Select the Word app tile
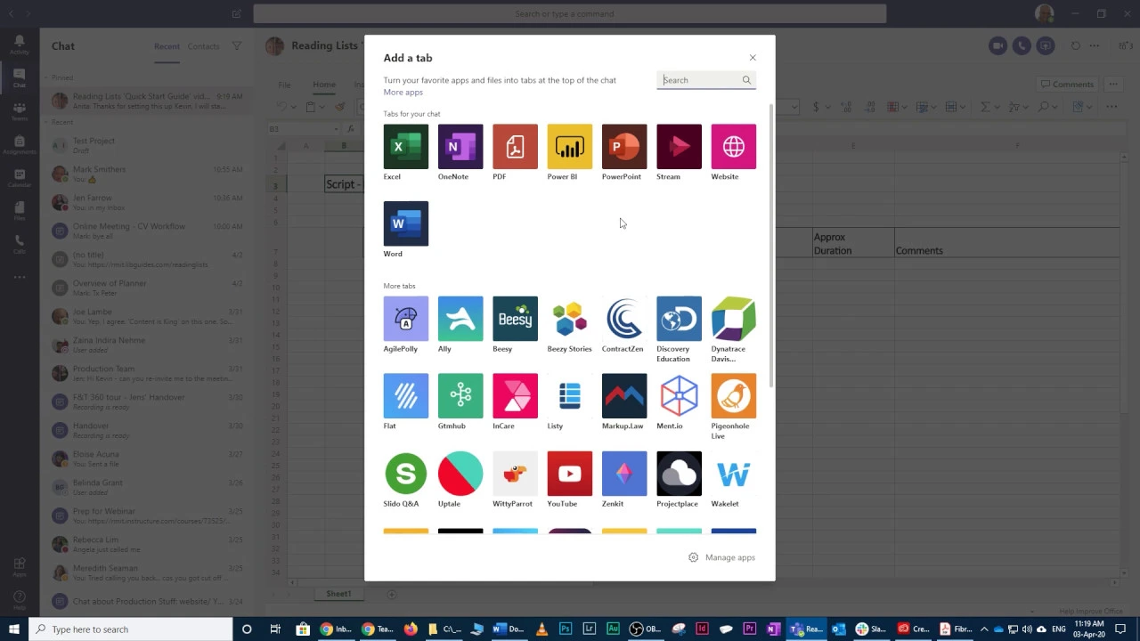The width and height of the screenshot is (1140, 641). pos(405,223)
